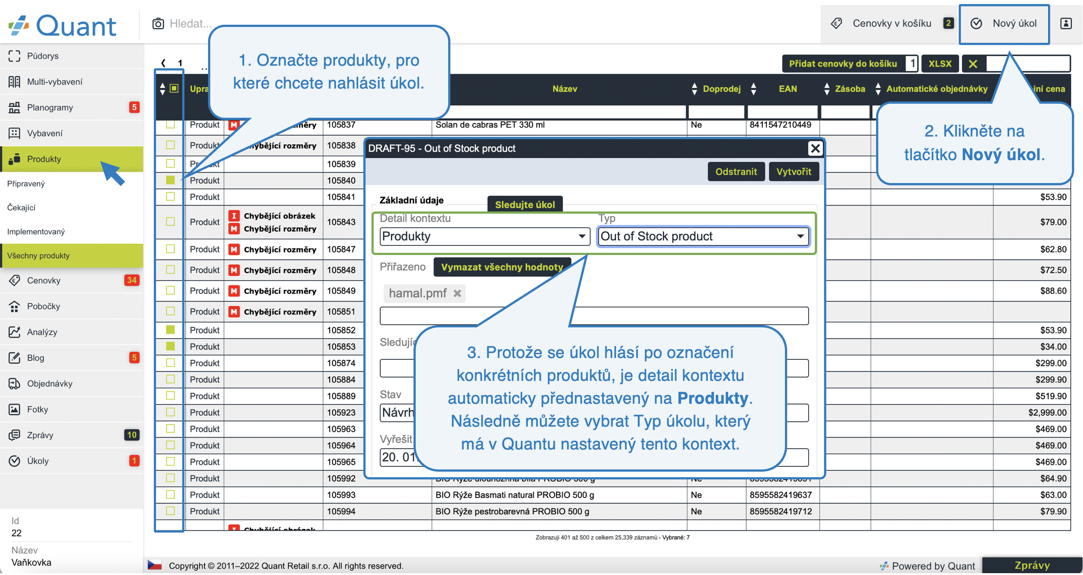Click the Nový úkol button
The image size is (1083, 575).
coord(1004,24)
